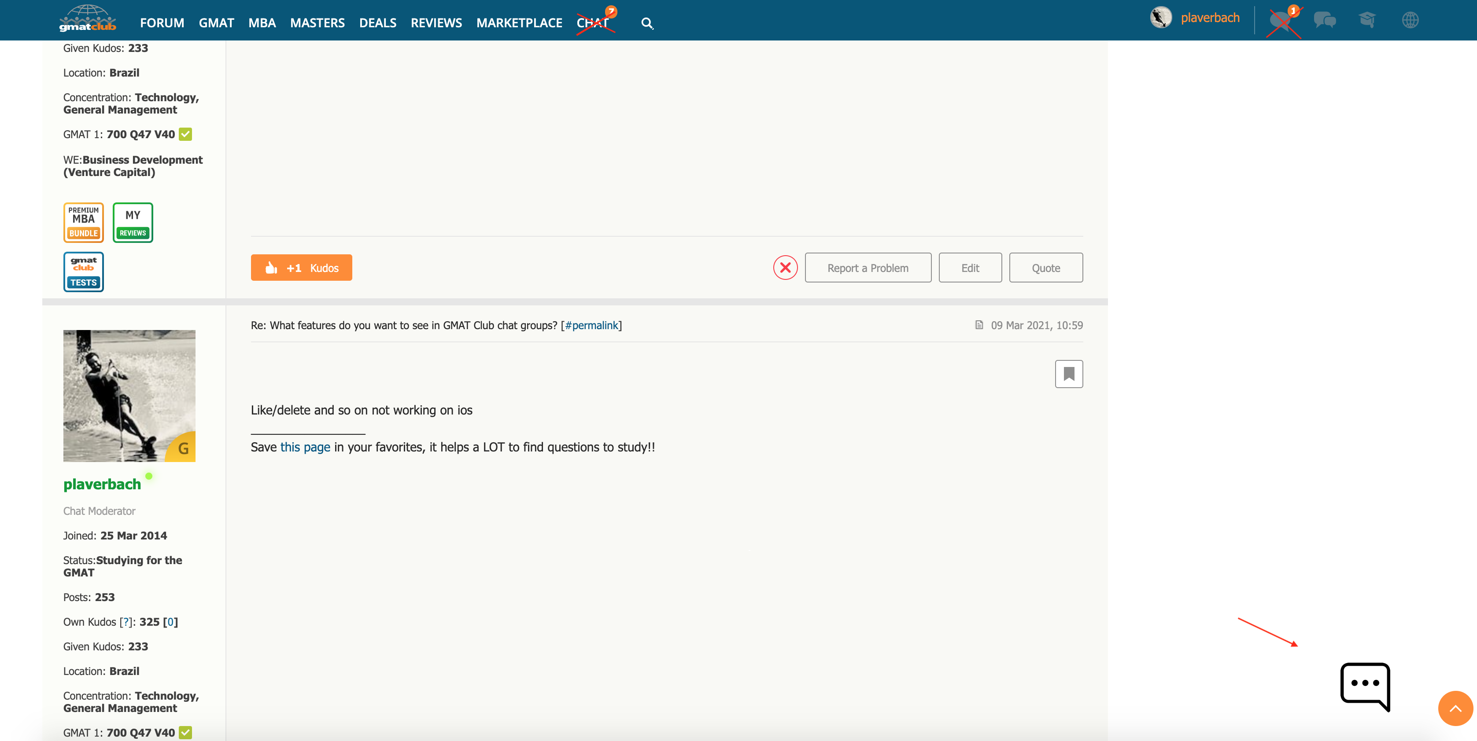Click the document icon beside the post date
This screenshot has height=741, width=1477.
(x=979, y=325)
